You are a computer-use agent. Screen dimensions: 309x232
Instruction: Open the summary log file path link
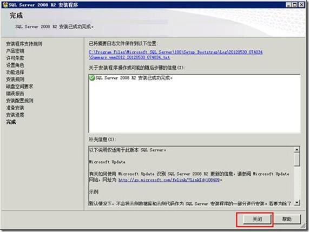coord(175,55)
